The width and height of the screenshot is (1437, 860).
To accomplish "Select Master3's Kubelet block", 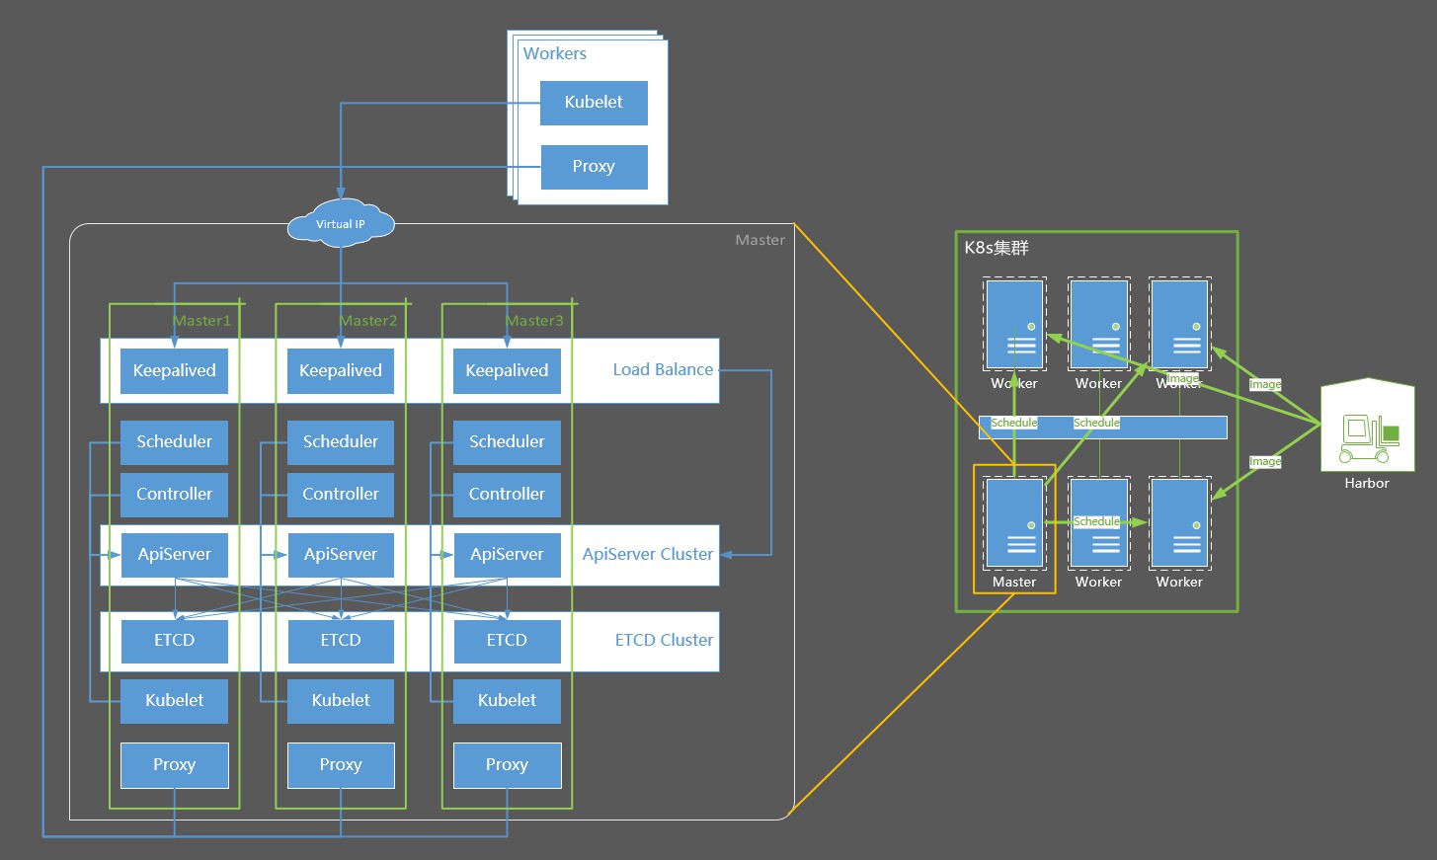I will pyautogui.click(x=507, y=701).
